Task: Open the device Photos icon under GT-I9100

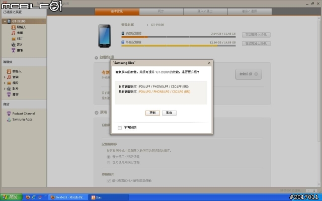Action: point(14,39)
